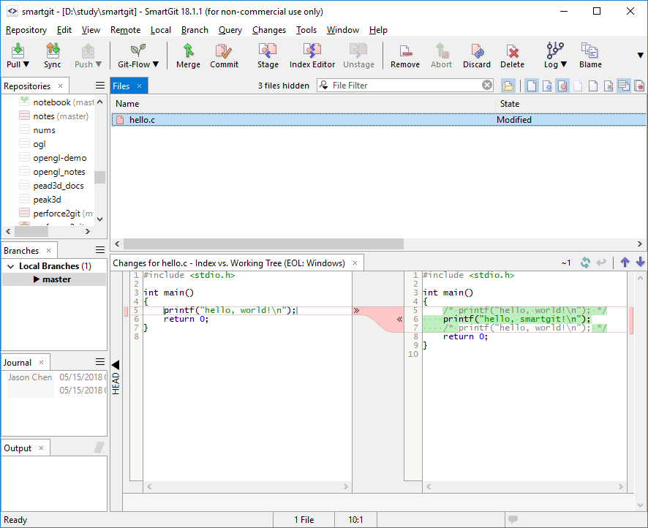The image size is (648, 528).
Task: Click the » apply-right arrow in diff gutter
Action: (x=356, y=310)
